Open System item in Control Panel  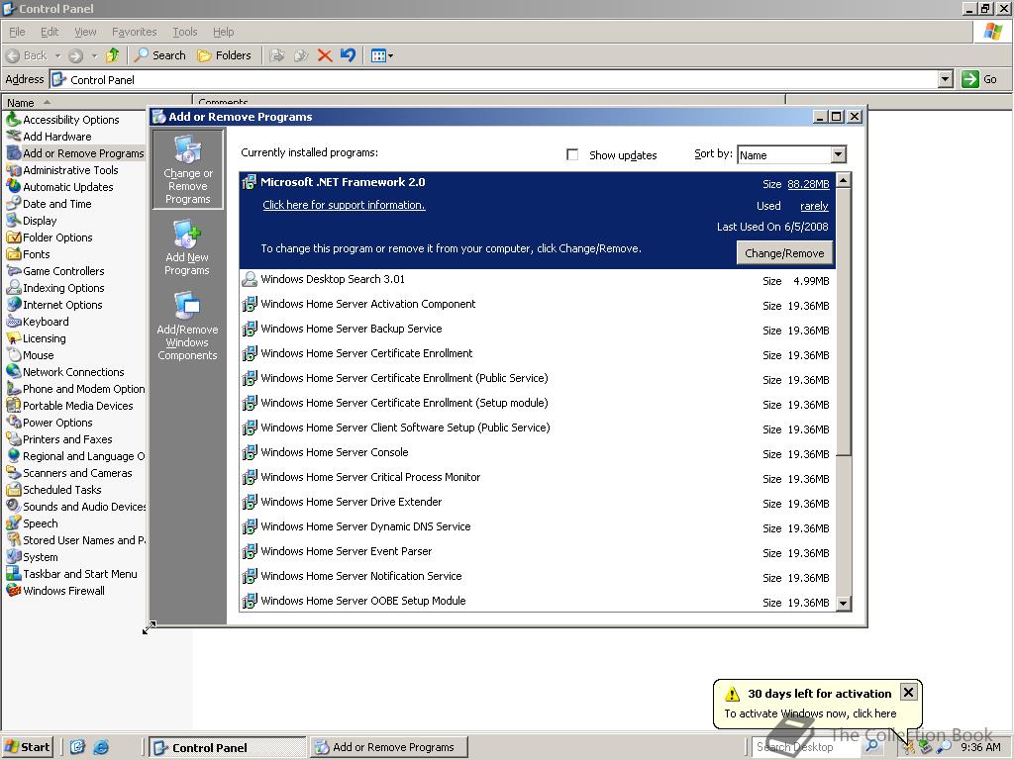coord(33,556)
